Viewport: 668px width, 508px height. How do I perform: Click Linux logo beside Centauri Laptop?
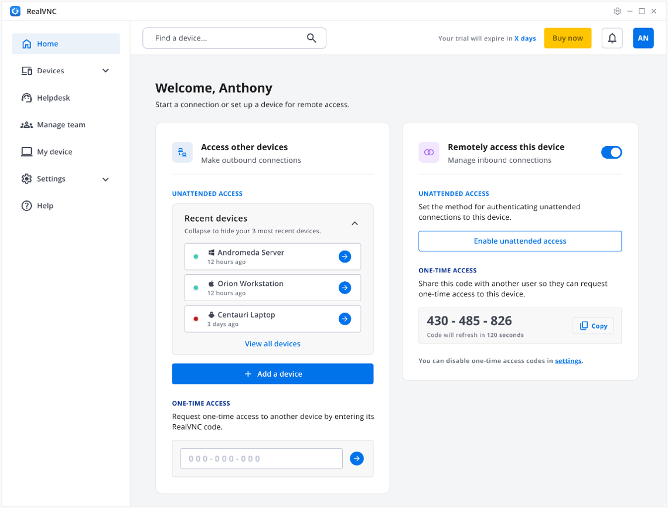(x=212, y=315)
